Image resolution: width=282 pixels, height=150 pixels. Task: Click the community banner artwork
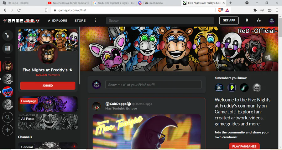[x=179, y=49]
